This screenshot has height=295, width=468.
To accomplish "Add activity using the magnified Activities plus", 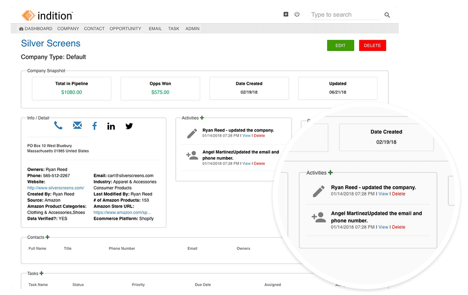I will tap(330, 172).
